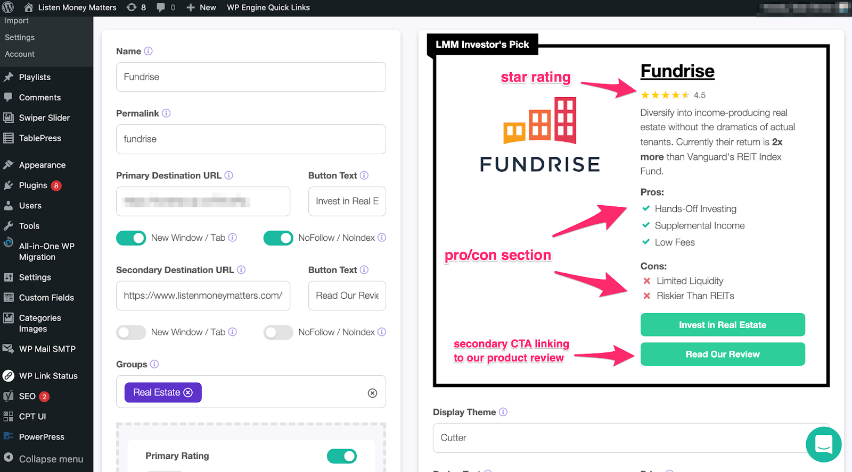Click the Primary Destination URL field
Image resolution: width=852 pixels, height=472 pixels.
[203, 201]
